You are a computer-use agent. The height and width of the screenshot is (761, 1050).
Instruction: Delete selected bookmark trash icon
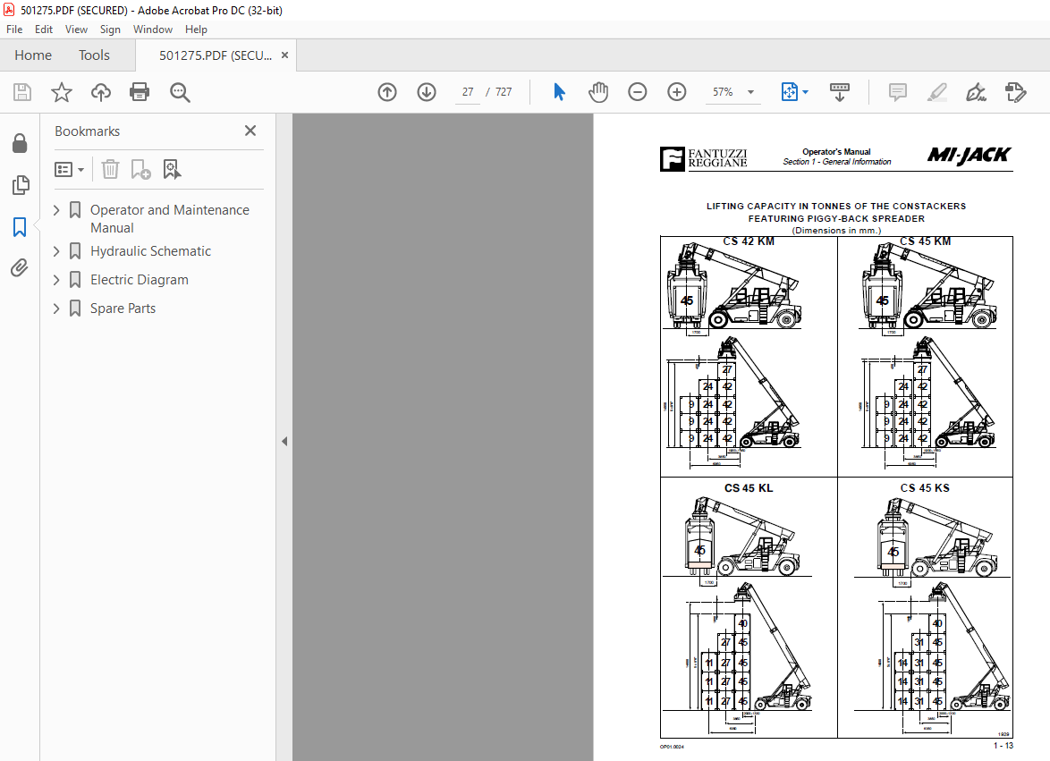tap(110, 169)
